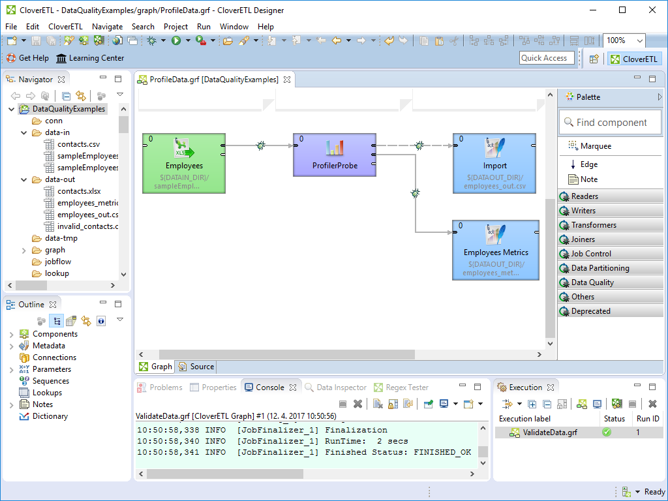
Task: Expand the Components node in Outline
Action: click(11, 334)
